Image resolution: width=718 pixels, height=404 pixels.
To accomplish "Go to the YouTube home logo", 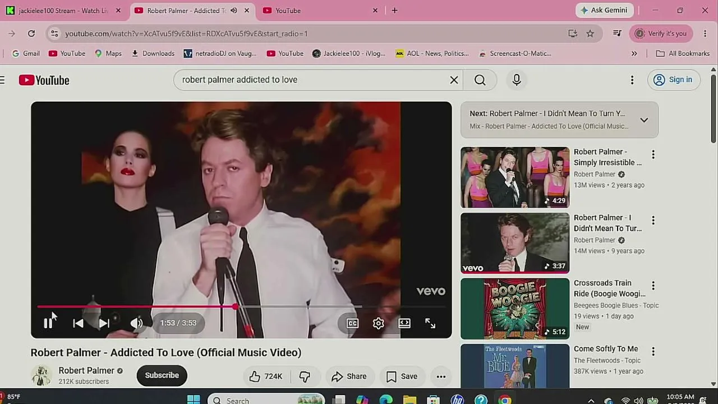I will click(x=44, y=80).
